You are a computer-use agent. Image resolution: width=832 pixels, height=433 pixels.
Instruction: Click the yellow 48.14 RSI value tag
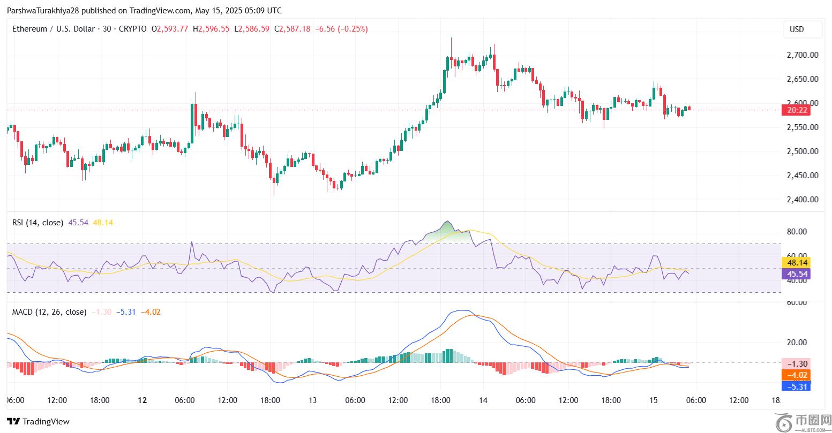pos(796,262)
